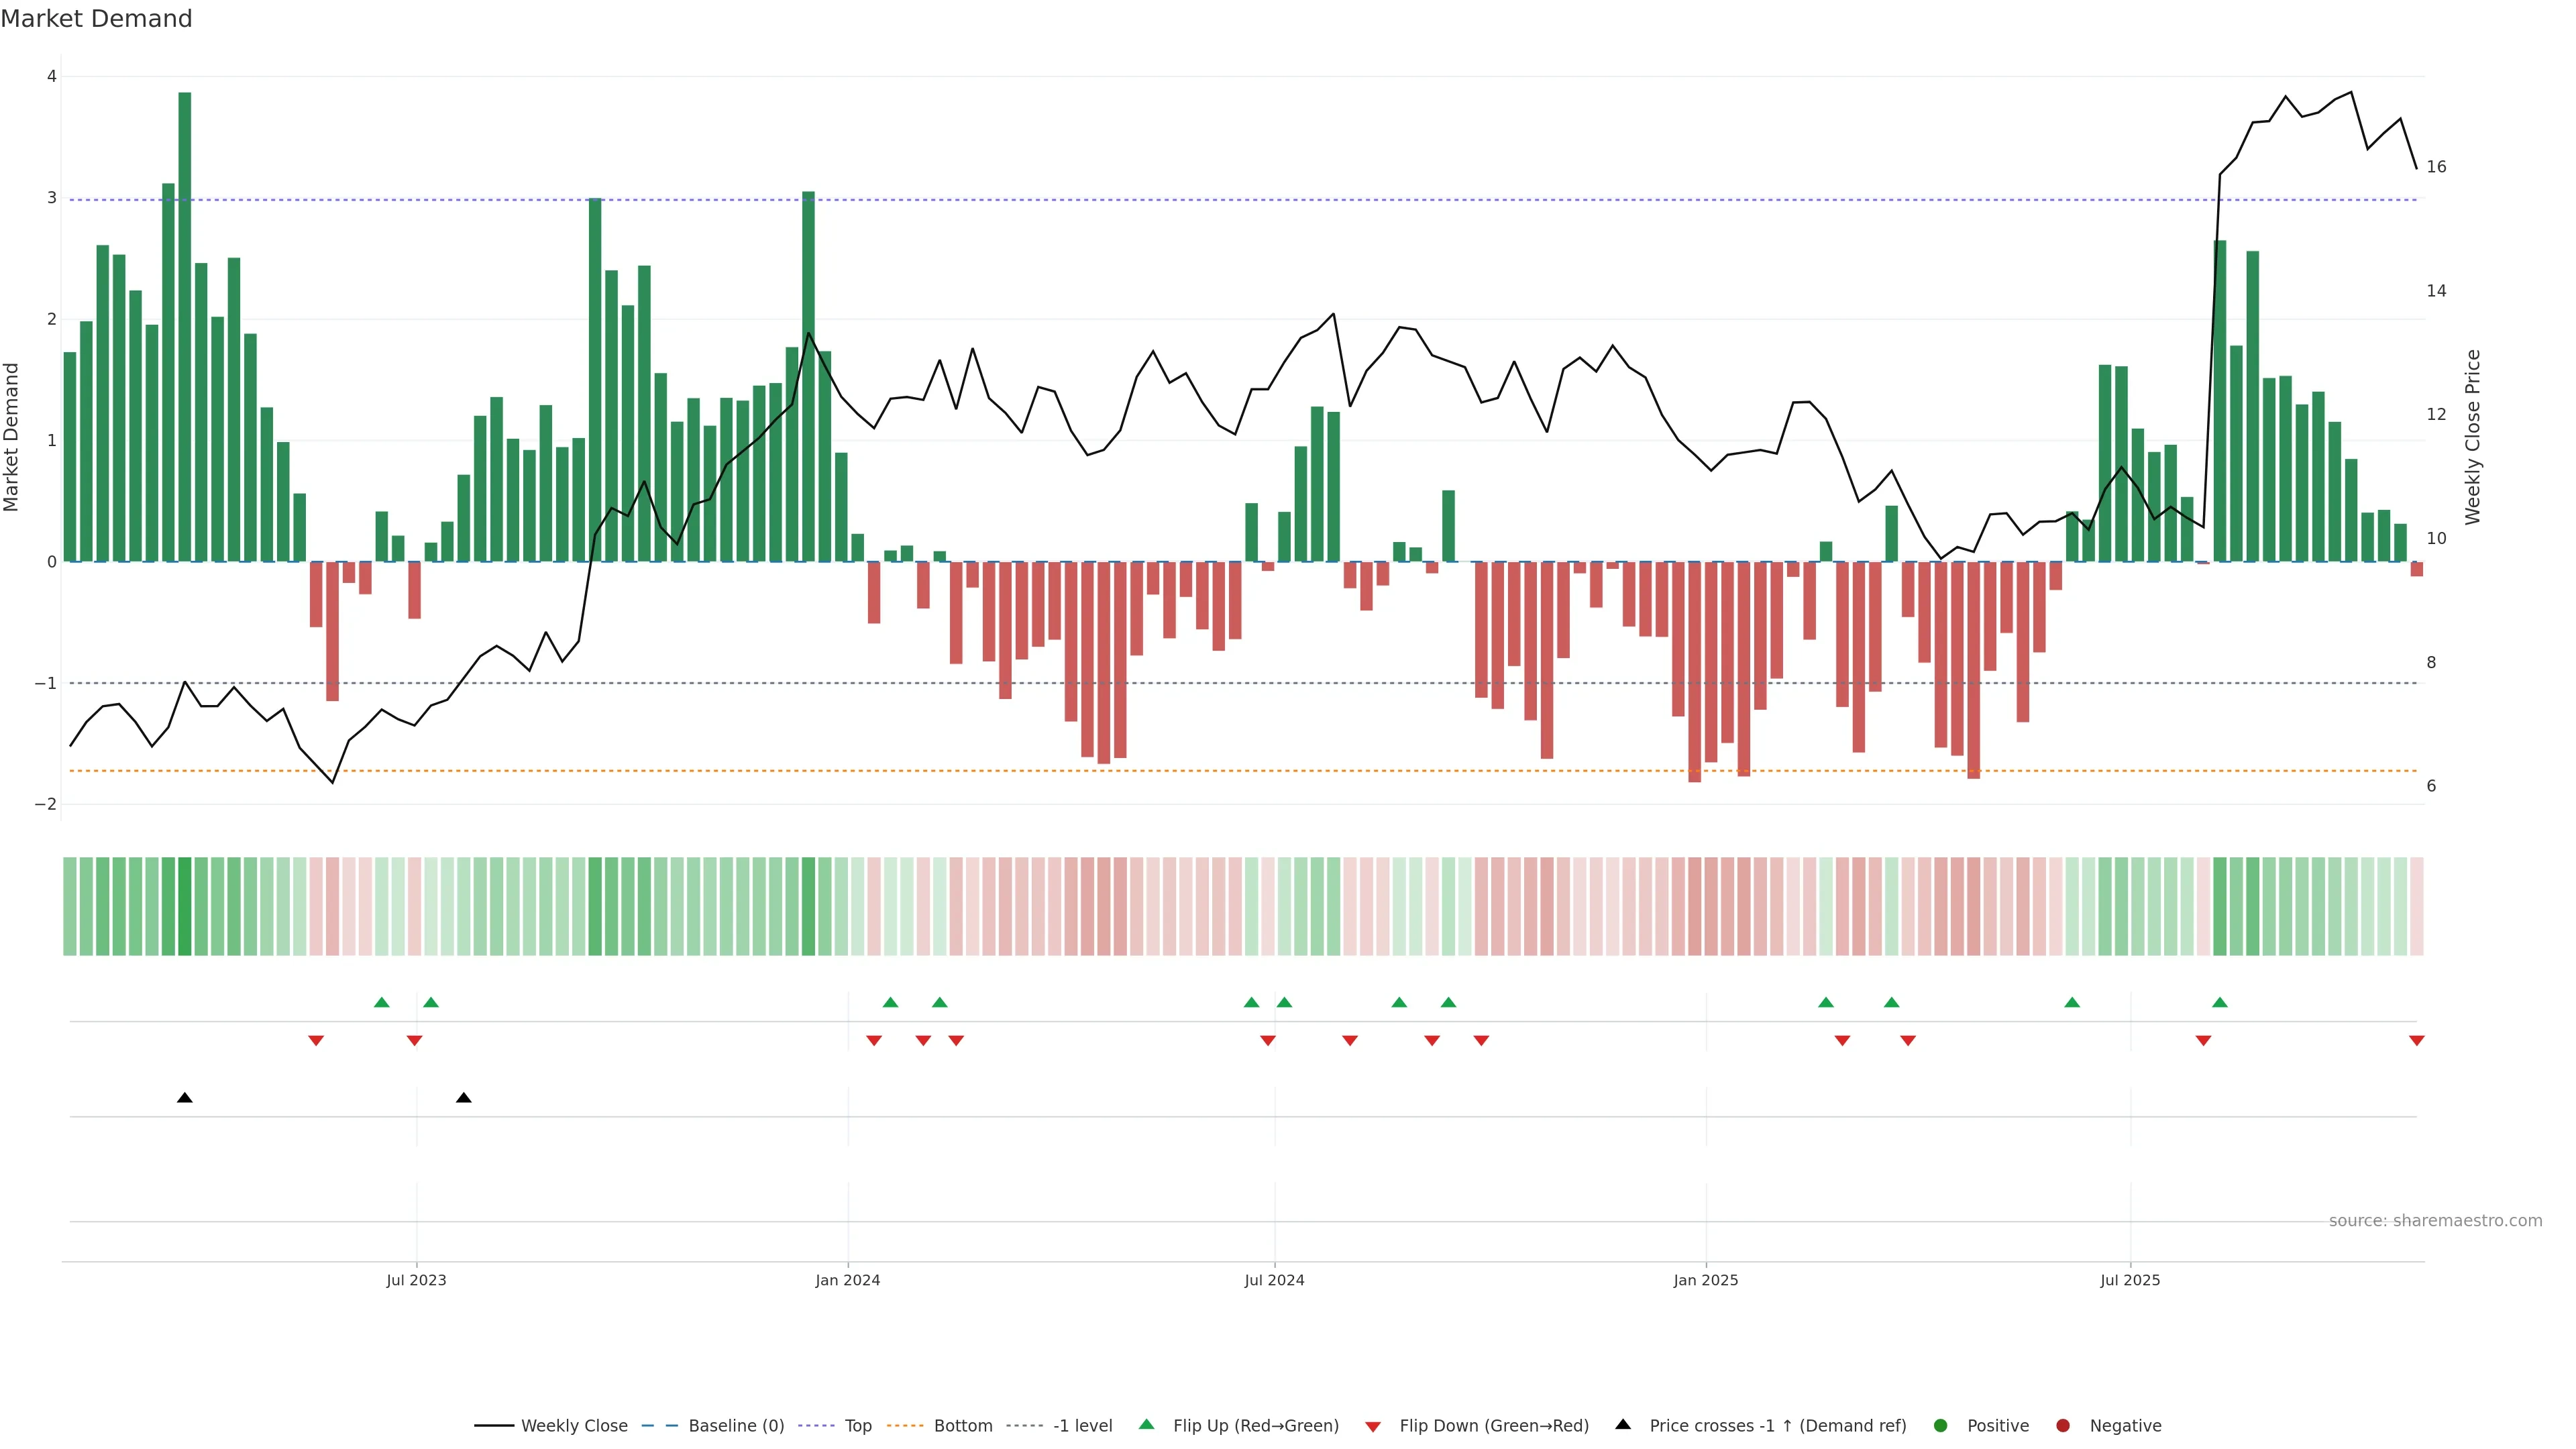Image resolution: width=2576 pixels, height=1449 pixels.
Task: Toggle the -1 level legend entry
Action: click(1082, 1425)
